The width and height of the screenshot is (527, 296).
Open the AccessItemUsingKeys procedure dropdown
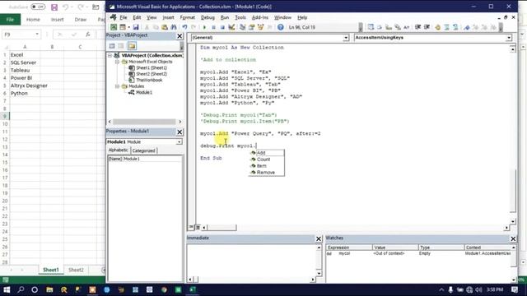click(509, 38)
